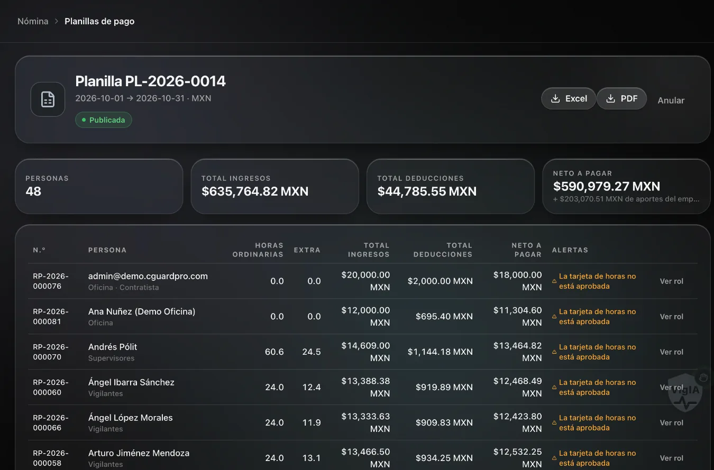Click warning icon in Ángel López Morales row
The image size is (714, 470).
pos(554,423)
